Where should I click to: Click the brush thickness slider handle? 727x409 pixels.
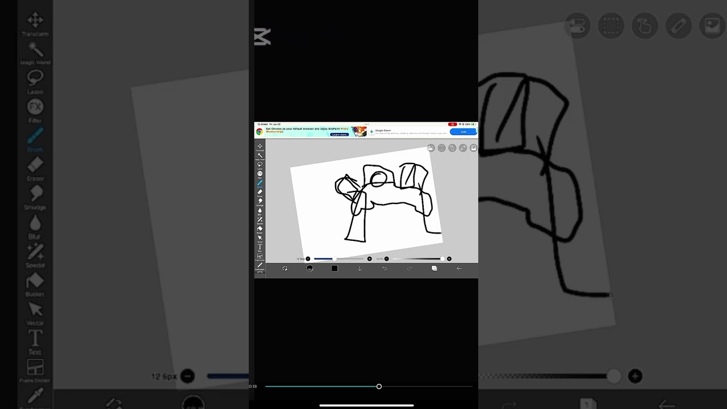(334, 259)
